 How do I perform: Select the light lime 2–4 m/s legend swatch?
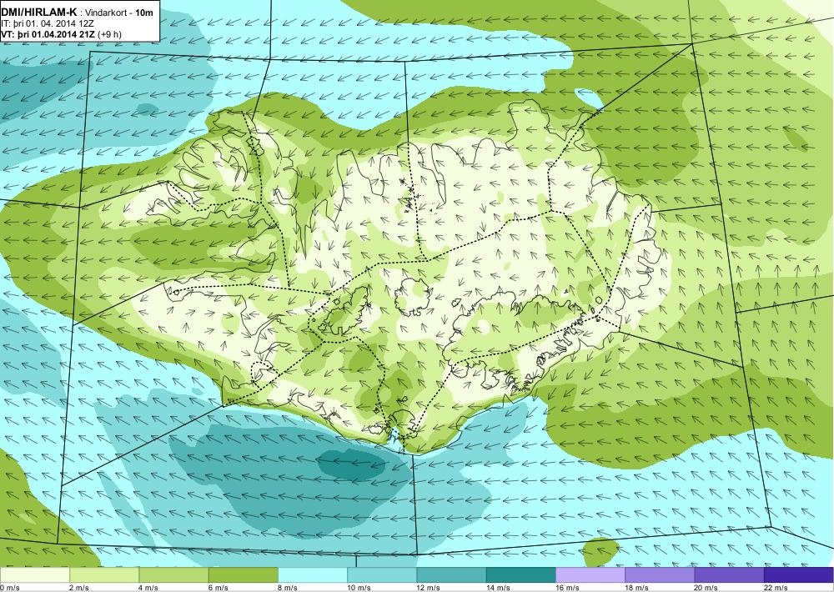(104, 575)
